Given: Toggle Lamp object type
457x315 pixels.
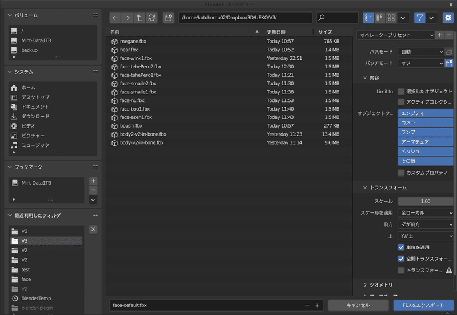Looking at the screenshot, I should tap(426, 132).
